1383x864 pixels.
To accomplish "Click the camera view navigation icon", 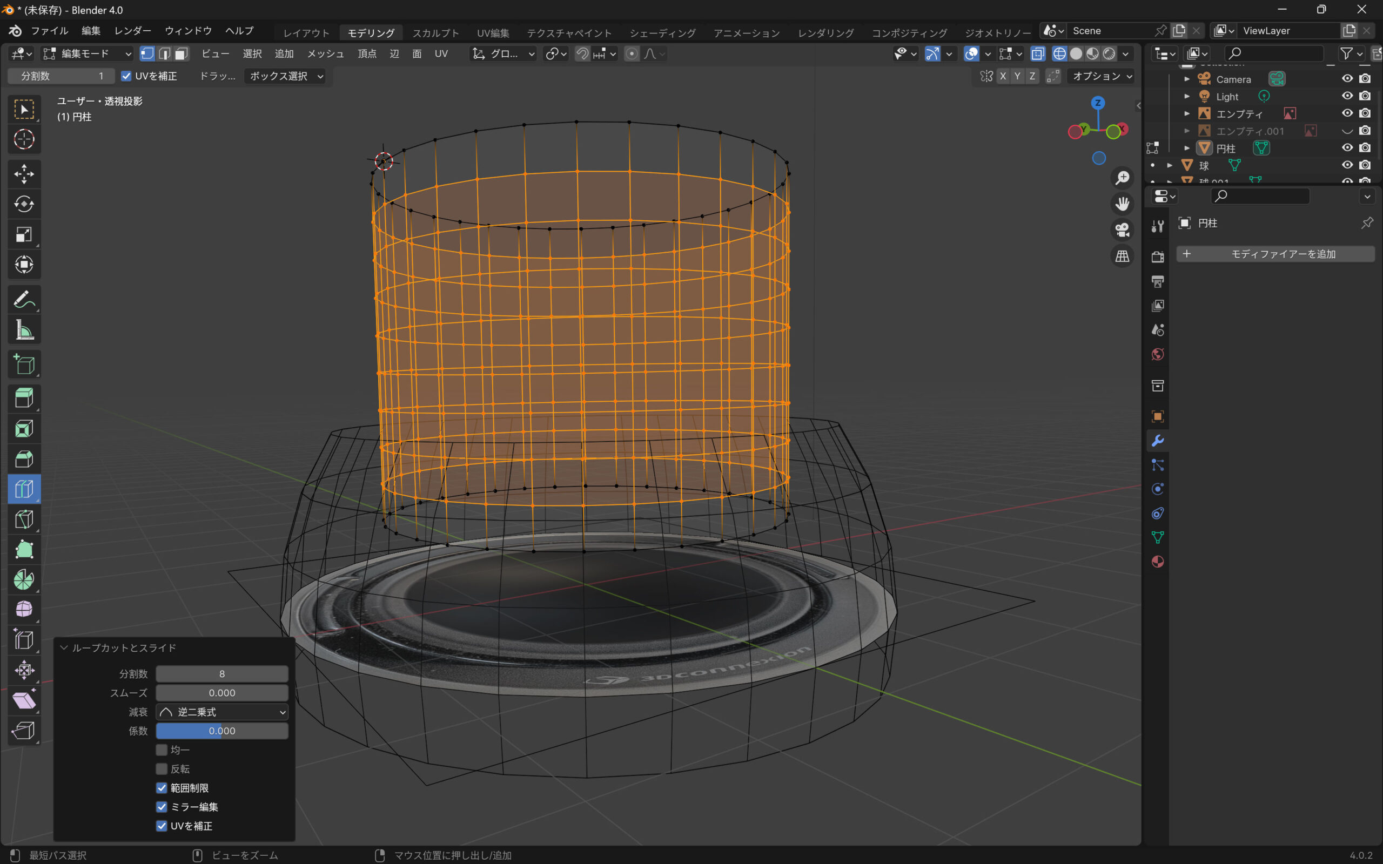I will click(x=1122, y=230).
